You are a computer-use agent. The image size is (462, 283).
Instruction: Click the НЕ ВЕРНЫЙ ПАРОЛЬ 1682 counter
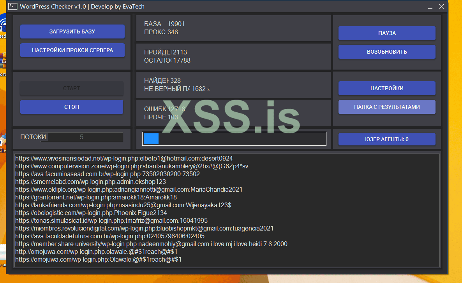177,89
